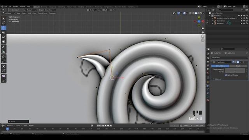Toggle Optimal Display checkbox
Viewport: 249px width, 140px height.
coord(226,75)
